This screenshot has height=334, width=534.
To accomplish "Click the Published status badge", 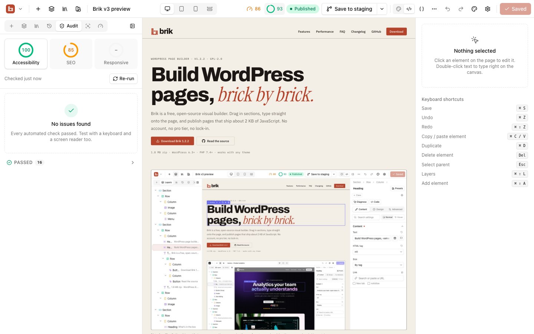I will point(303,9).
